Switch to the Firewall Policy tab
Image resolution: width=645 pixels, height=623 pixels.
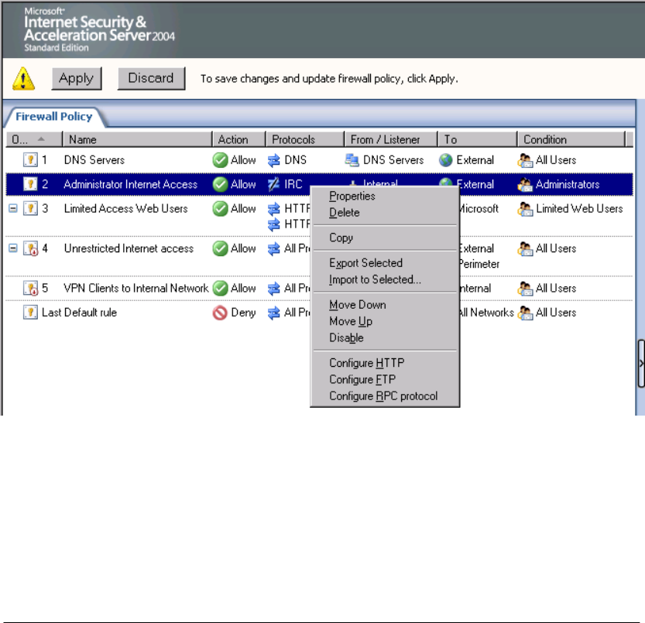(x=54, y=117)
